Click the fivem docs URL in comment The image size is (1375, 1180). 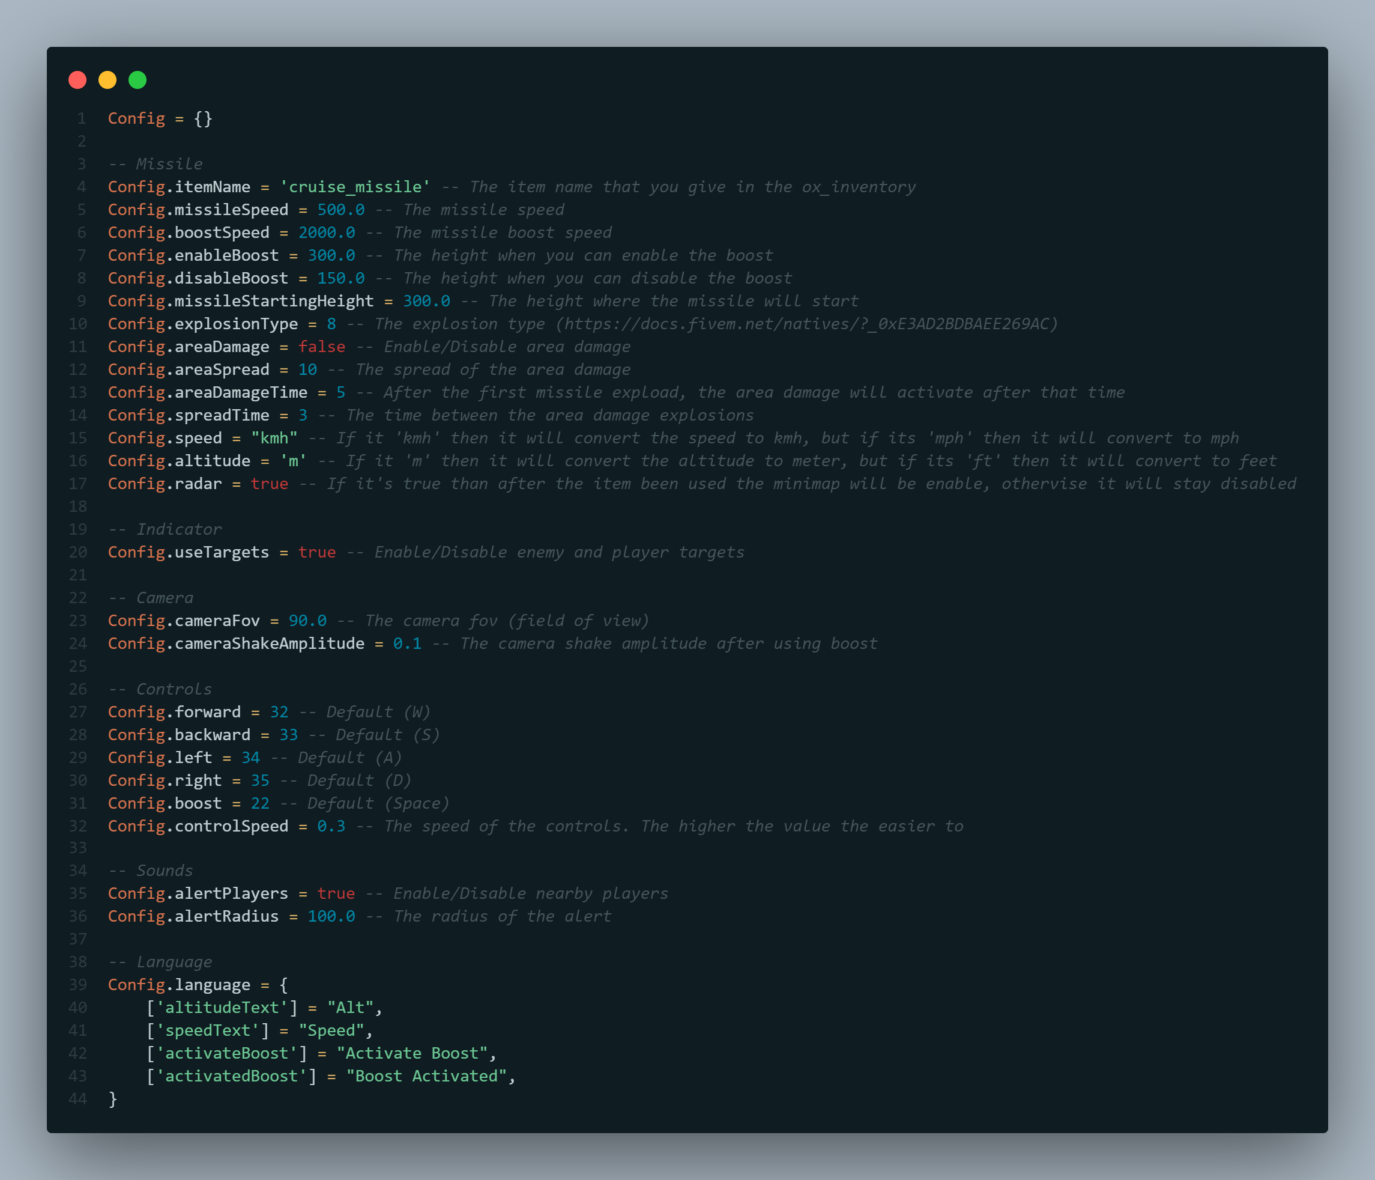(x=806, y=324)
